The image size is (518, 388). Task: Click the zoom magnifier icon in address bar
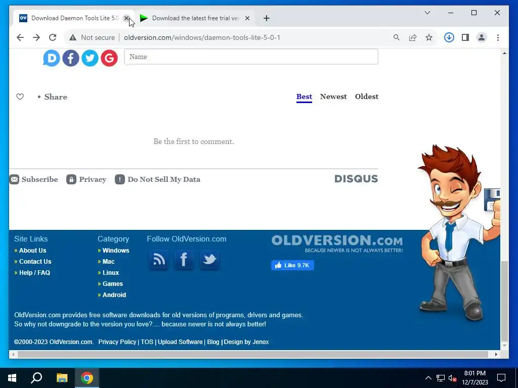coord(397,37)
